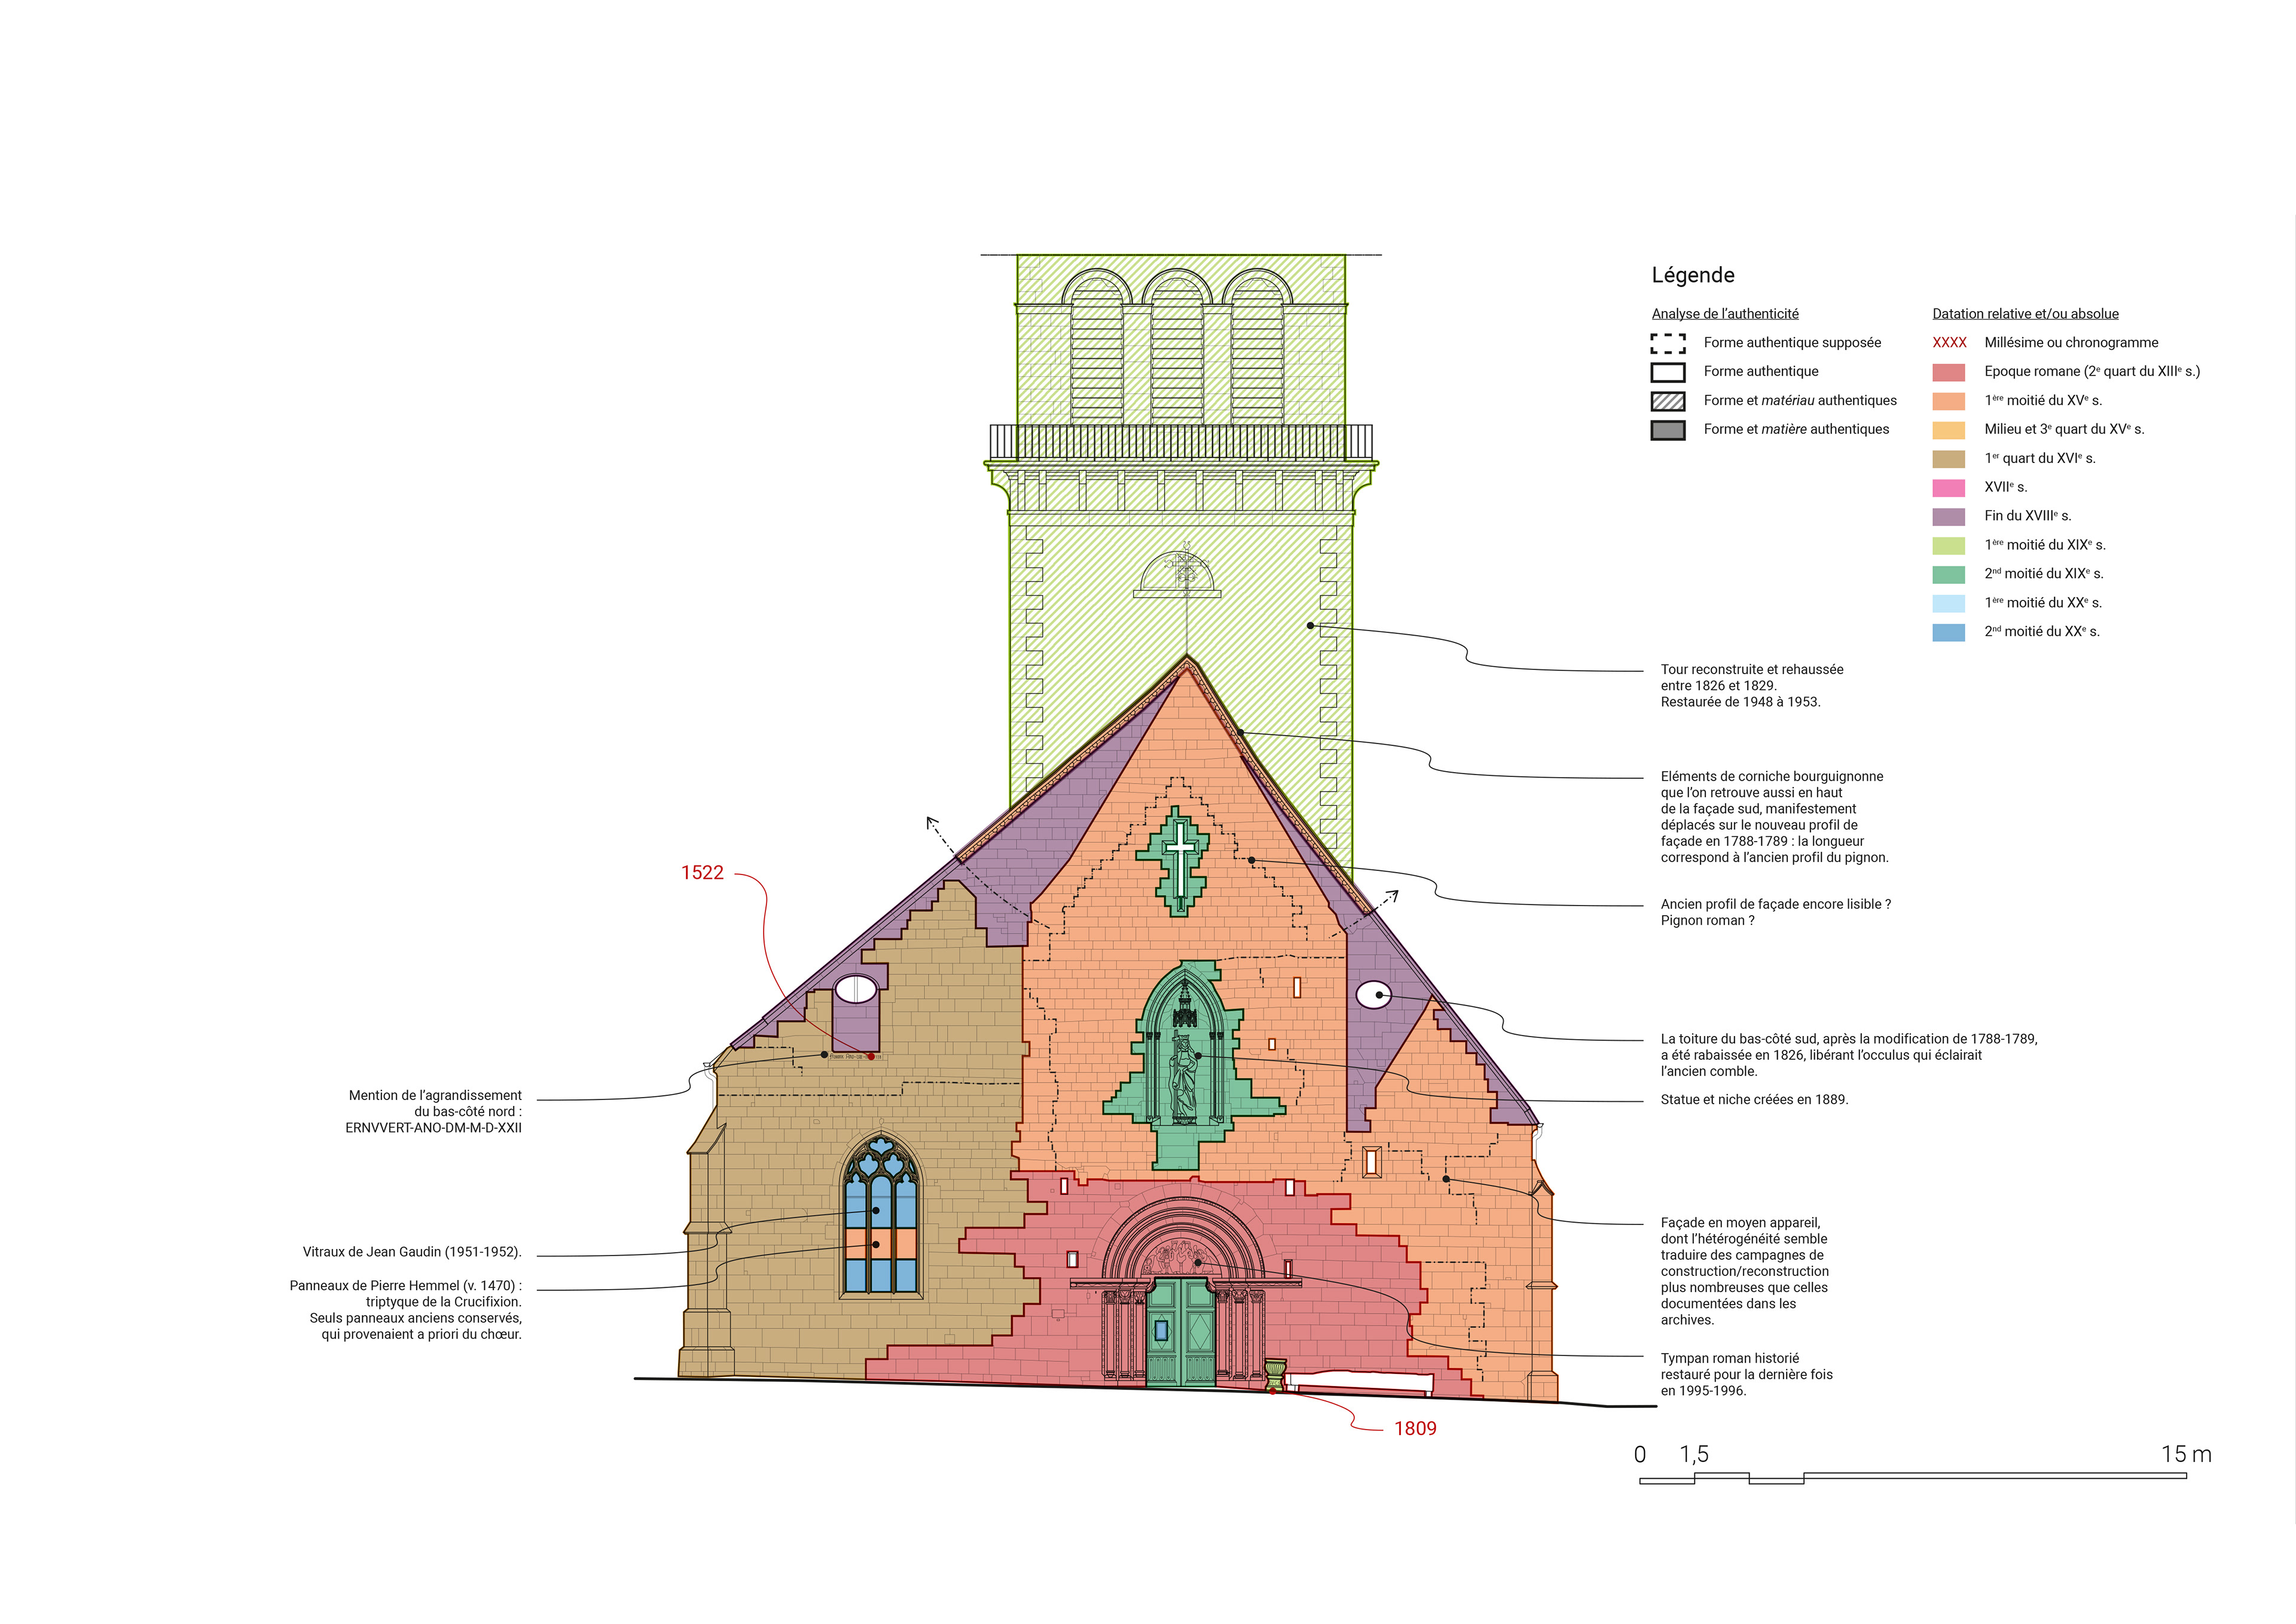Select the '2nd moitié du XXe s.' blue swatch

pos(1948,632)
